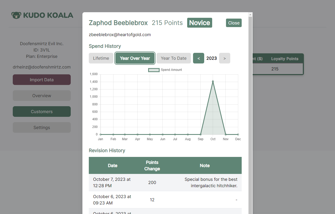
Task: Click the Note column header
Action: coord(205,165)
